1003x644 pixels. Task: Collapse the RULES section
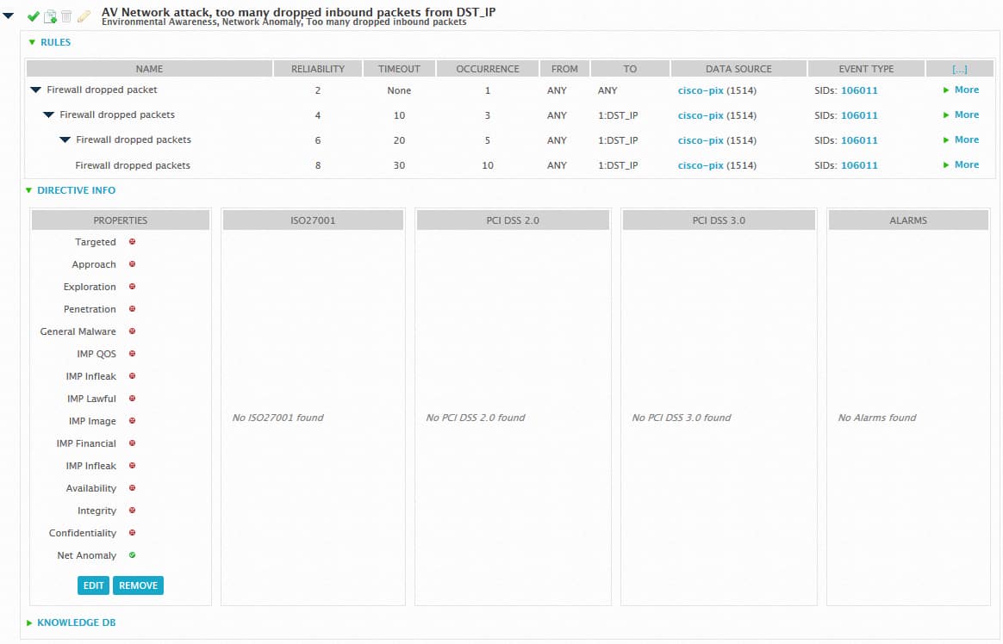pos(32,42)
